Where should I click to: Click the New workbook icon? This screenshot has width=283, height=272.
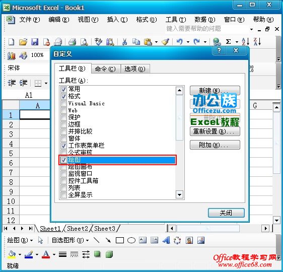pos(12,42)
